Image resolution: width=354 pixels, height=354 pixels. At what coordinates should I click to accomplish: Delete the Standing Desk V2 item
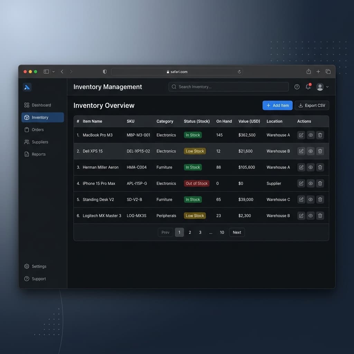(x=320, y=199)
